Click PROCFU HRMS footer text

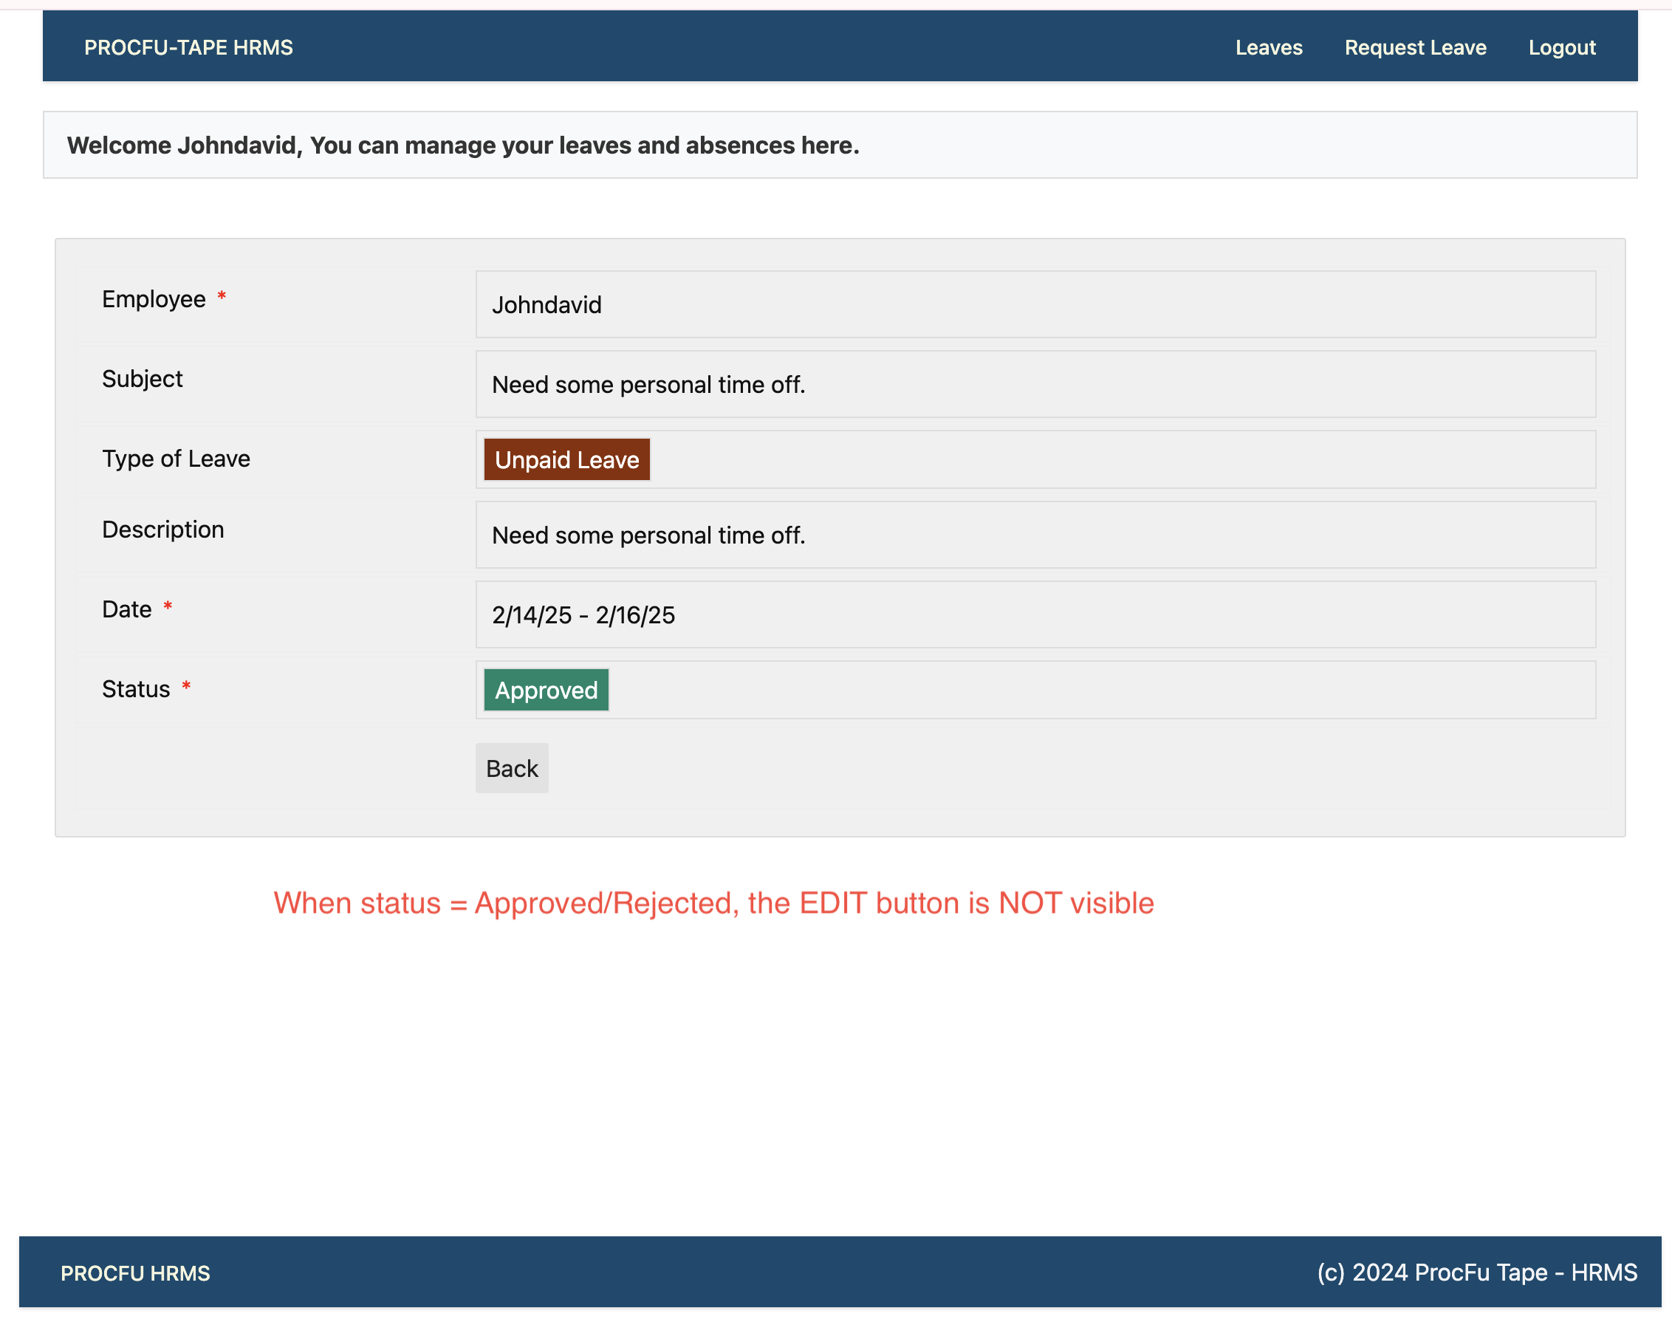pos(134,1273)
